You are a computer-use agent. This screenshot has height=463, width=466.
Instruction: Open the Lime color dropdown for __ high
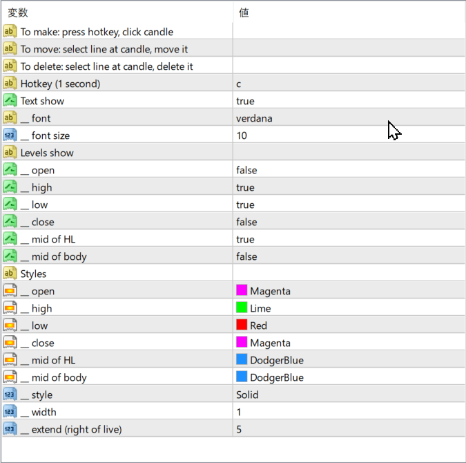click(x=345, y=308)
